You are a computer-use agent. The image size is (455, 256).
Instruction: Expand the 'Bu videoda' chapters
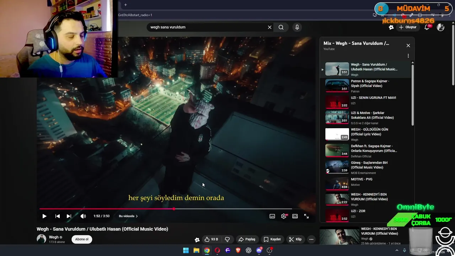click(x=128, y=216)
